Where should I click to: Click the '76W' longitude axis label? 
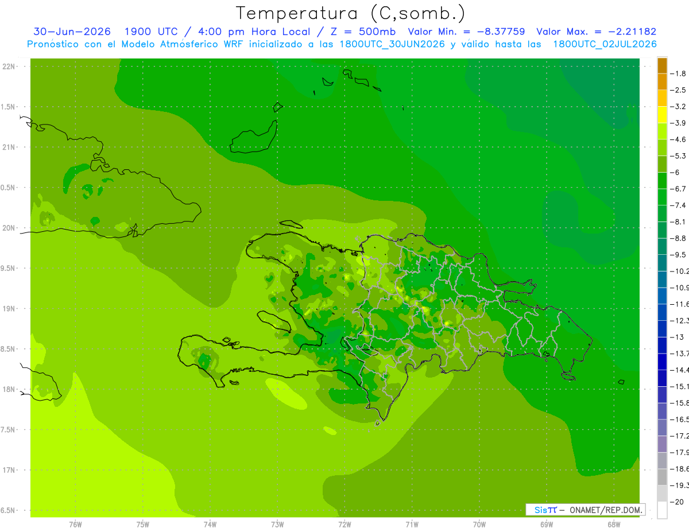coord(75,525)
